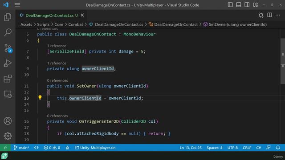Click the feedback icon in status bar
Viewport: 285px width, 160px height.
[268, 148]
